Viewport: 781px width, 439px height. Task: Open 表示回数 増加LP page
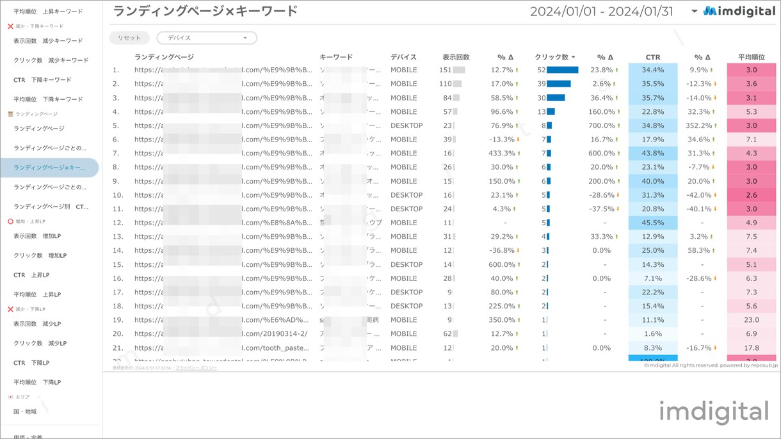coord(37,236)
